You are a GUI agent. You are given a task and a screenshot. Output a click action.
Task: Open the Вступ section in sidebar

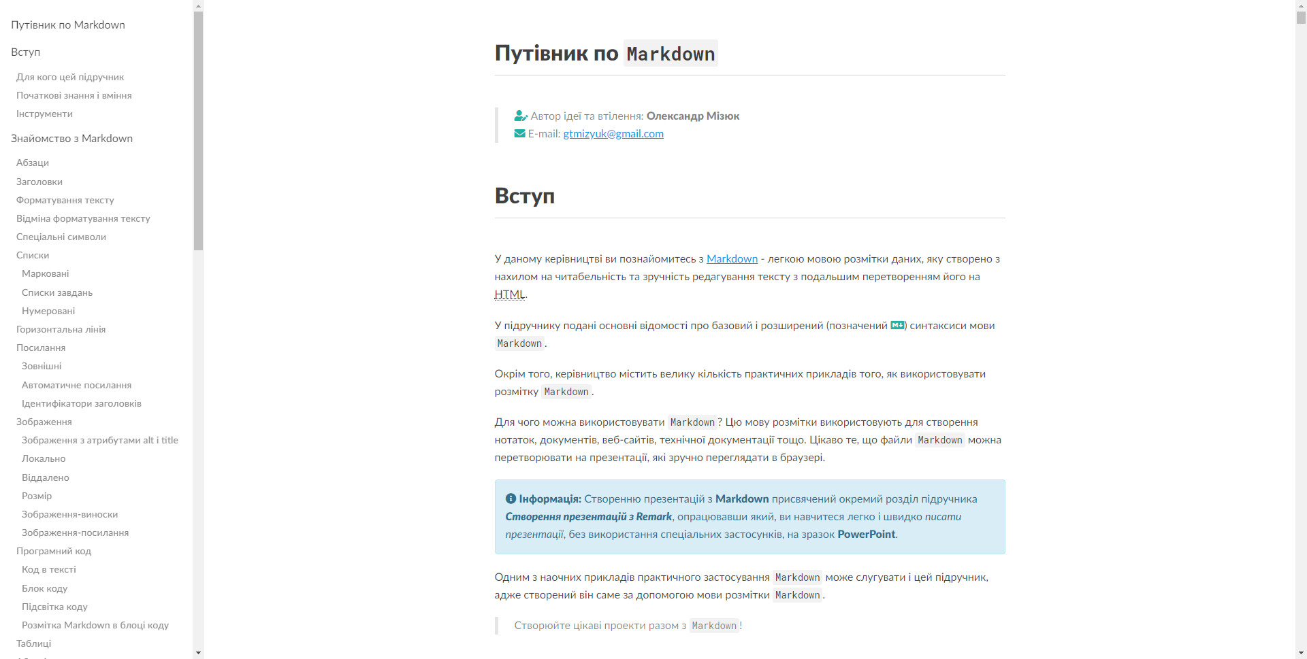coord(26,52)
